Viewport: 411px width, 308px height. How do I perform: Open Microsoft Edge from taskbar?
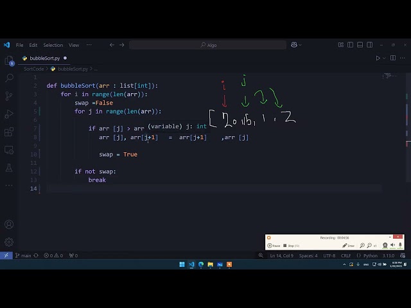click(x=201, y=264)
